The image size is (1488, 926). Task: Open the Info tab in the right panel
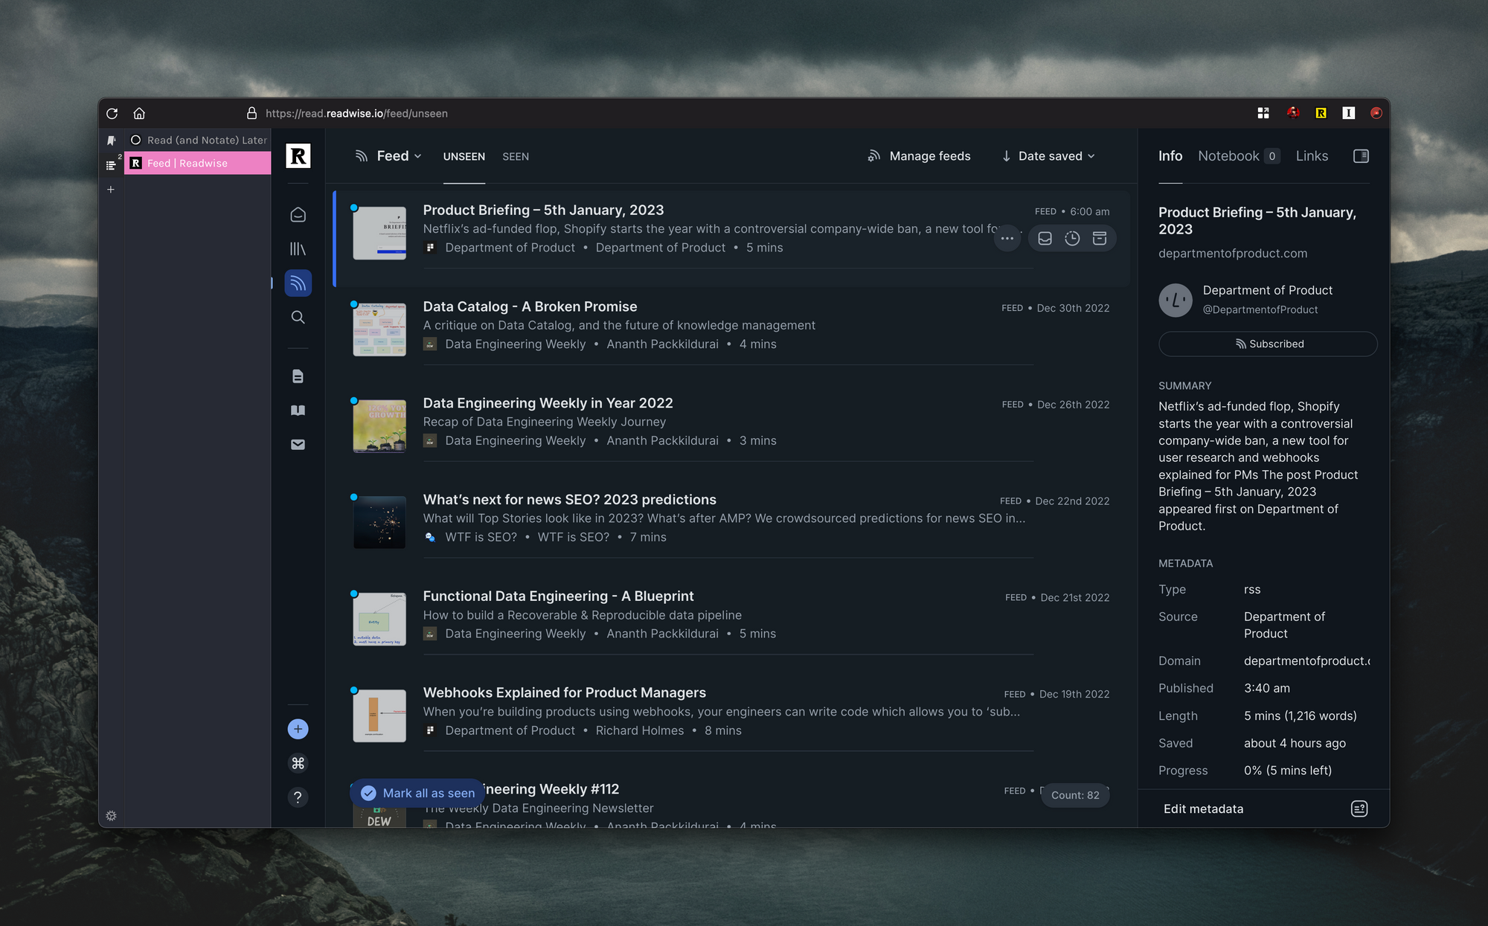(1170, 155)
